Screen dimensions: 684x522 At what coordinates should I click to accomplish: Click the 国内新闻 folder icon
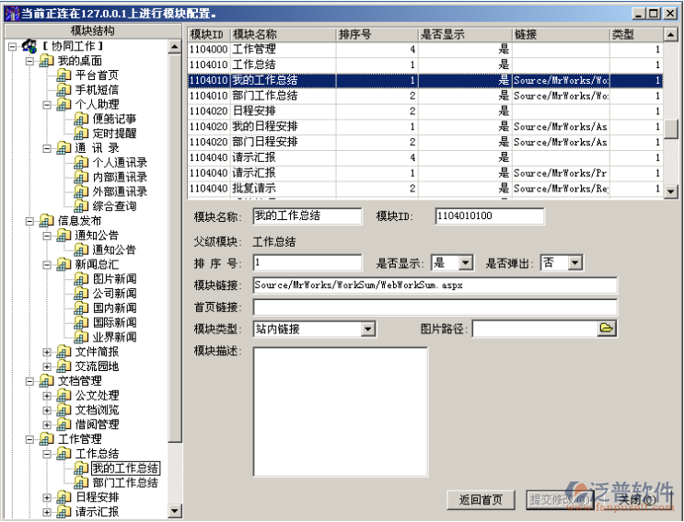[x=81, y=307]
